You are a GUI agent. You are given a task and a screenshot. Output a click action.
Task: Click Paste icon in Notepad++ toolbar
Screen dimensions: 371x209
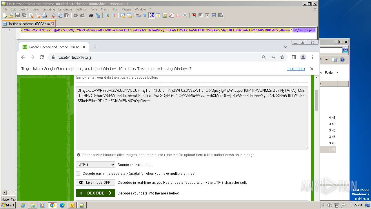coord(67,15)
